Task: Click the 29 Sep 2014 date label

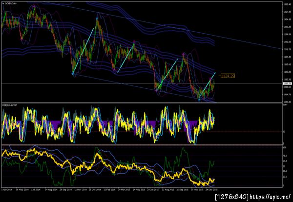Action: [x=65, y=189]
